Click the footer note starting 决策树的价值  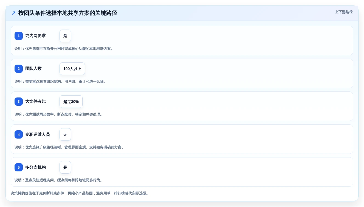coord(80,193)
